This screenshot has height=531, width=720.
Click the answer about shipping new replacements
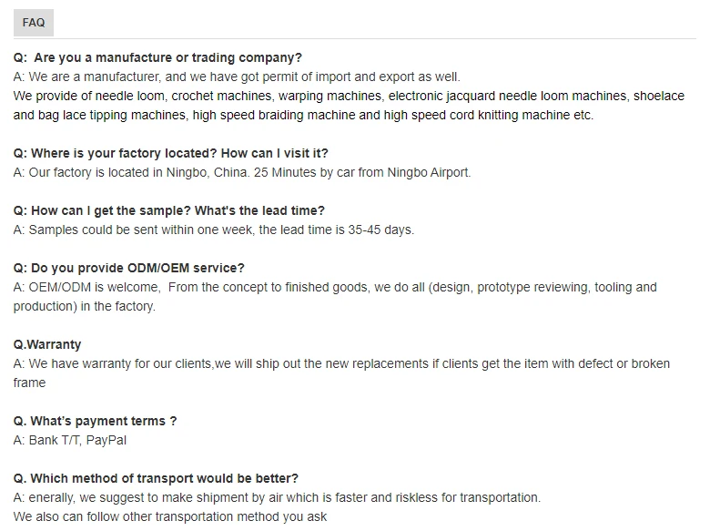tap(341, 363)
